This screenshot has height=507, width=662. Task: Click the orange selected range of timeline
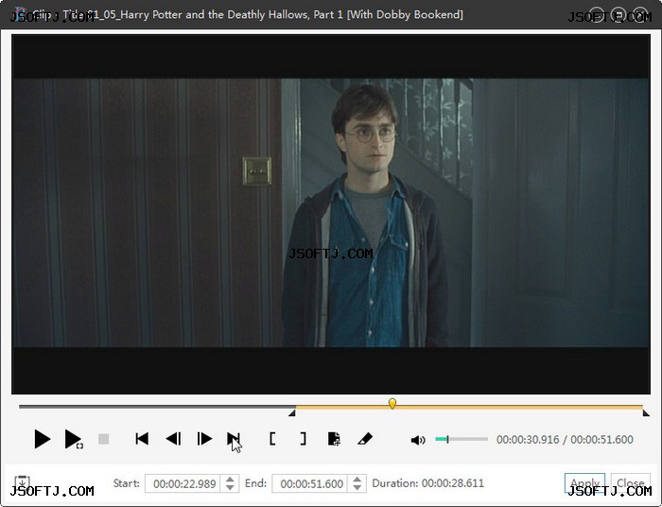(469, 407)
